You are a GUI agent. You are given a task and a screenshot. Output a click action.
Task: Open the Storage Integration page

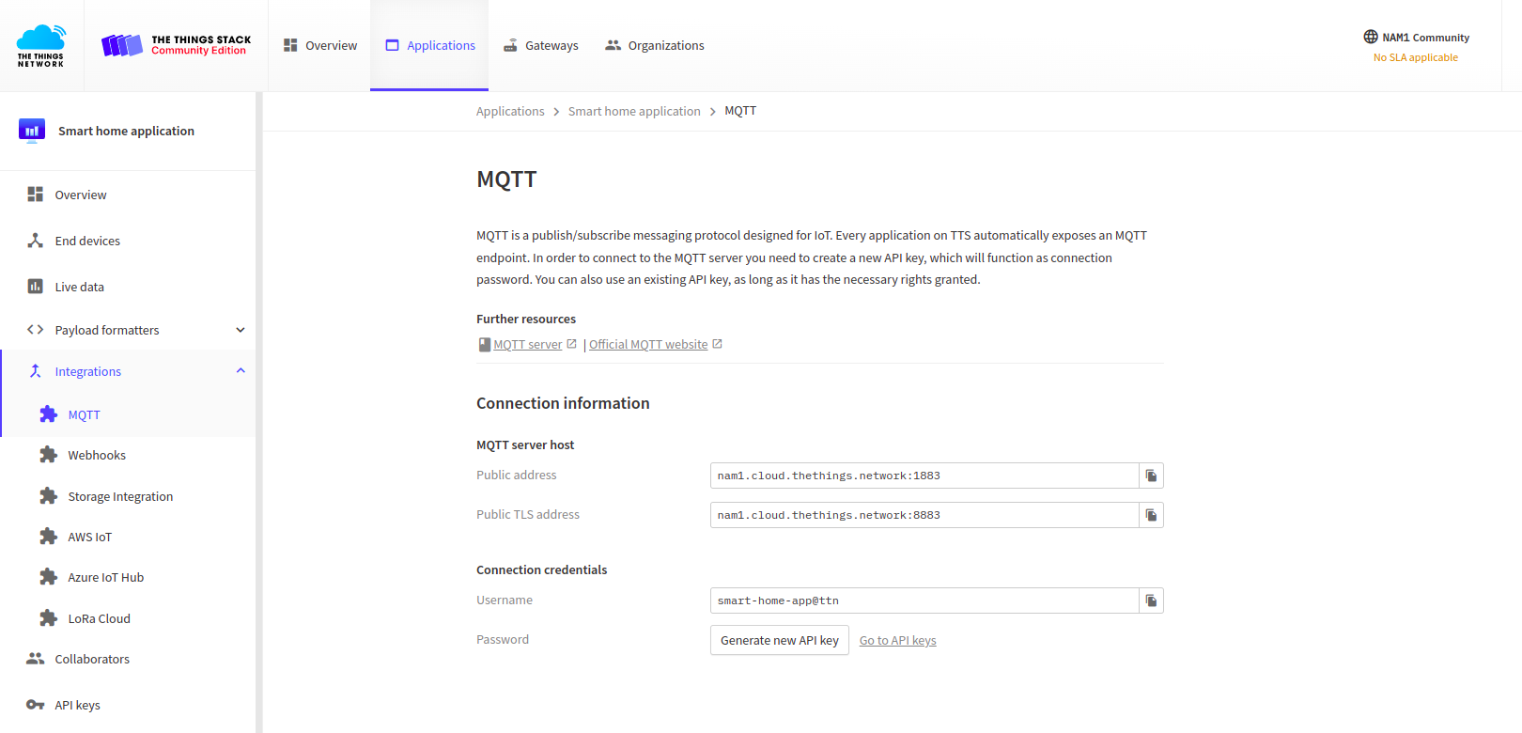pos(119,495)
